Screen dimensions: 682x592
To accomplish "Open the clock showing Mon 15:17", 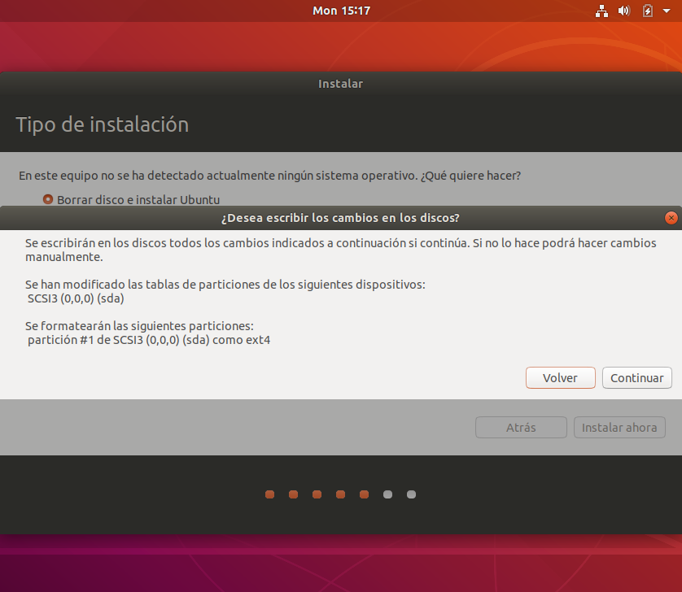I will click(x=342, y=11).
